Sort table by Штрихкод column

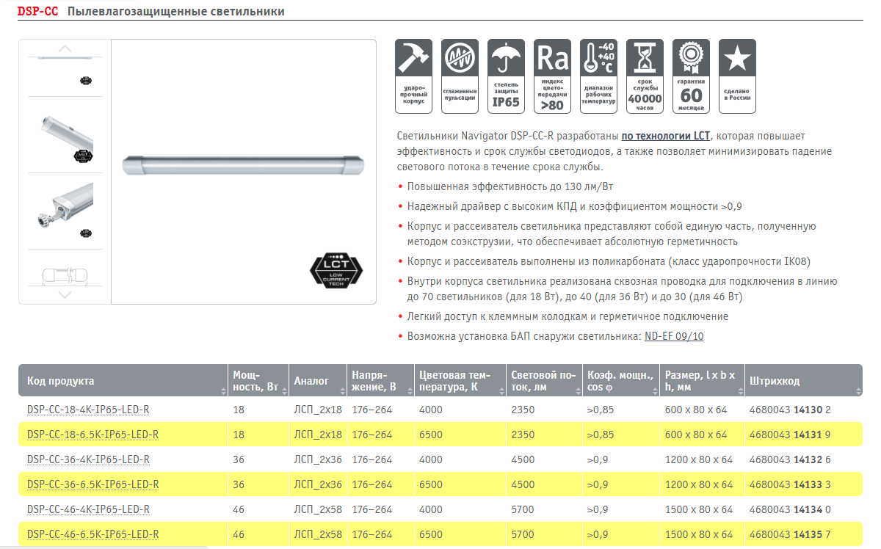[x=803, y=381]
